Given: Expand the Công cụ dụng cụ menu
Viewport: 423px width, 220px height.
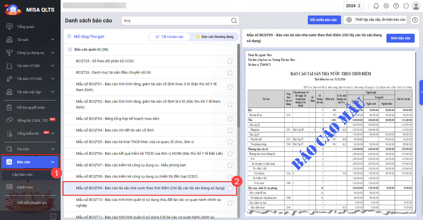Looking at the screenshot, I should 53,53.
